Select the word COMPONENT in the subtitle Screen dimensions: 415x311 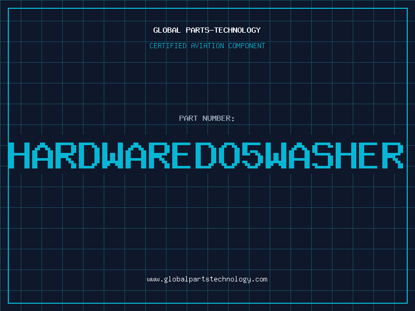(x=246, y=46)
